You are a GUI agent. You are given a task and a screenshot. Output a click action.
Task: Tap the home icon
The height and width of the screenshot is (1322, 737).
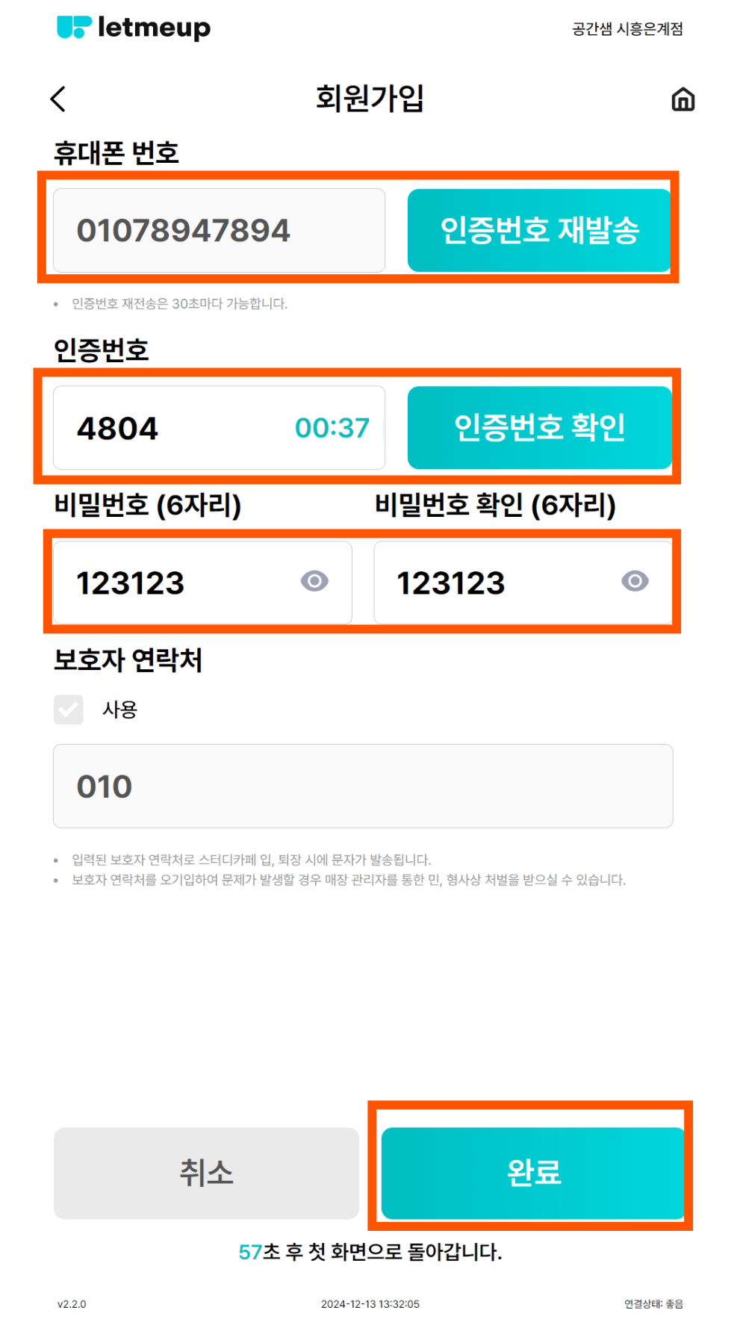pos(682,99)
